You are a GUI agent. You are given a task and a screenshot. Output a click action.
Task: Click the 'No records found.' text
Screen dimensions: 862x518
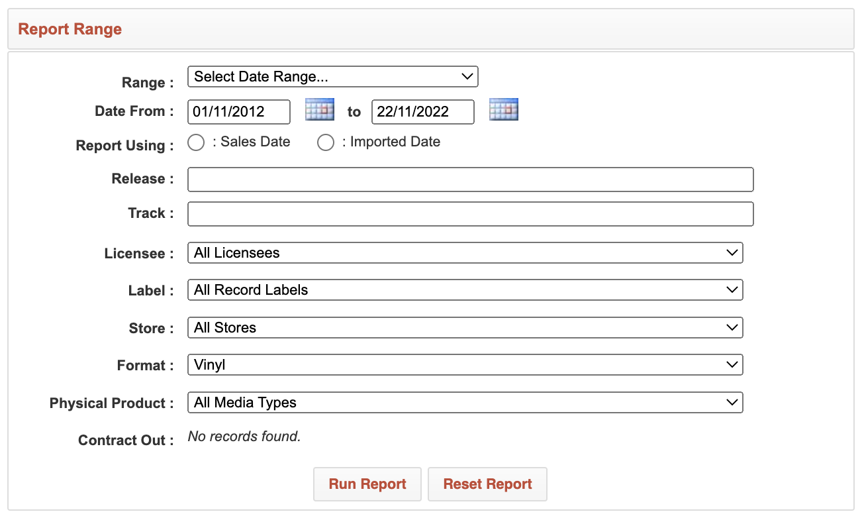tap(244, 436)
